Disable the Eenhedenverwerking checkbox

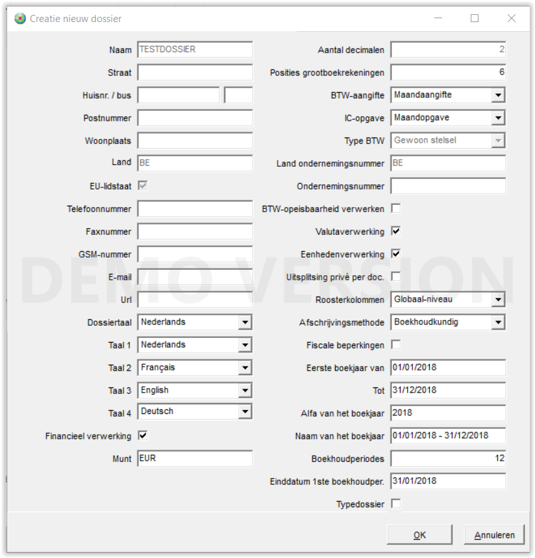[396, 254]
